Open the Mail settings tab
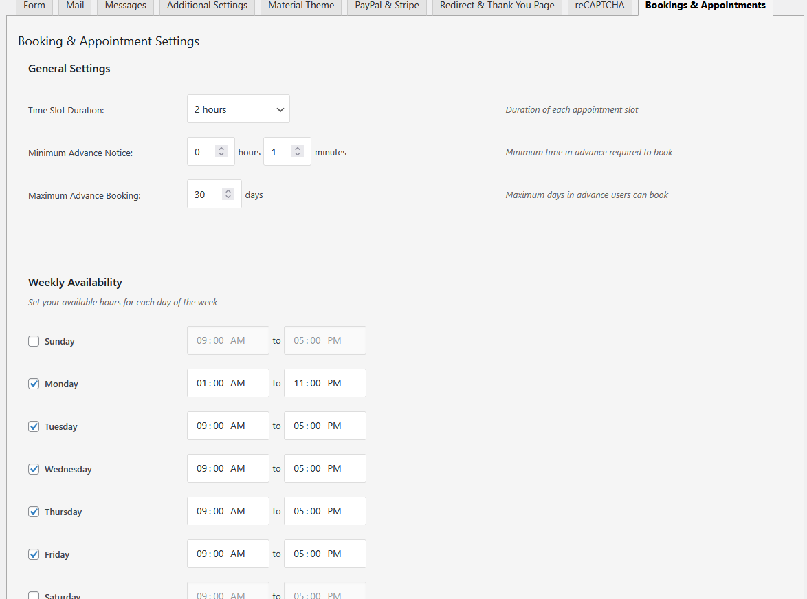 (x=74, y=6)
